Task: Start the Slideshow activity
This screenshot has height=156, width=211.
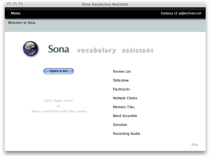Action: tap(121, 80)
